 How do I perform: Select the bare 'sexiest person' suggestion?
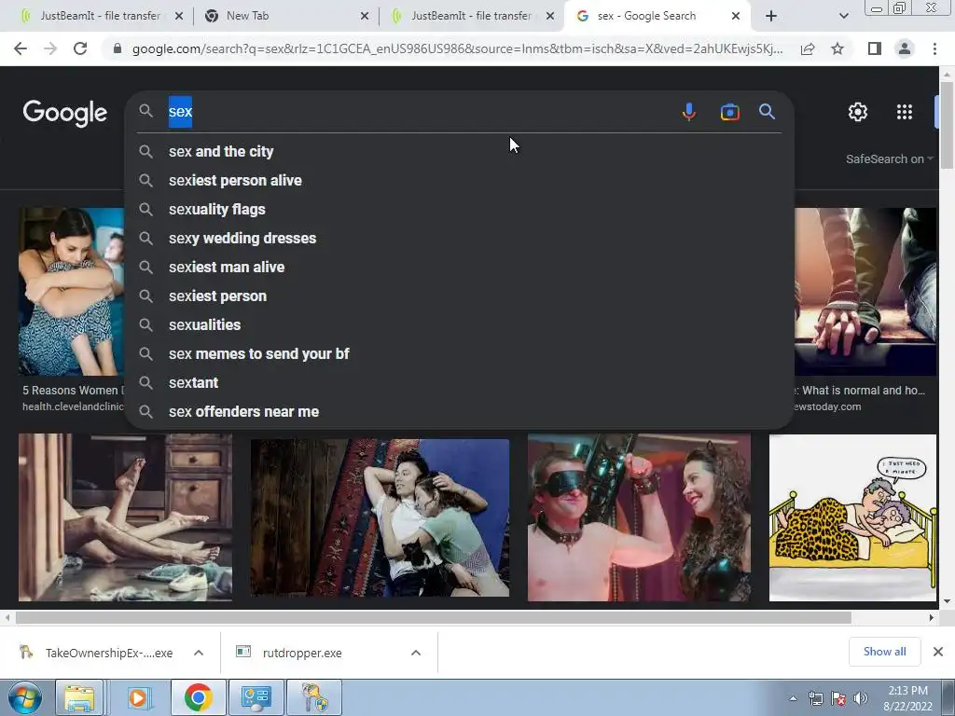click(x=460, y=296)
